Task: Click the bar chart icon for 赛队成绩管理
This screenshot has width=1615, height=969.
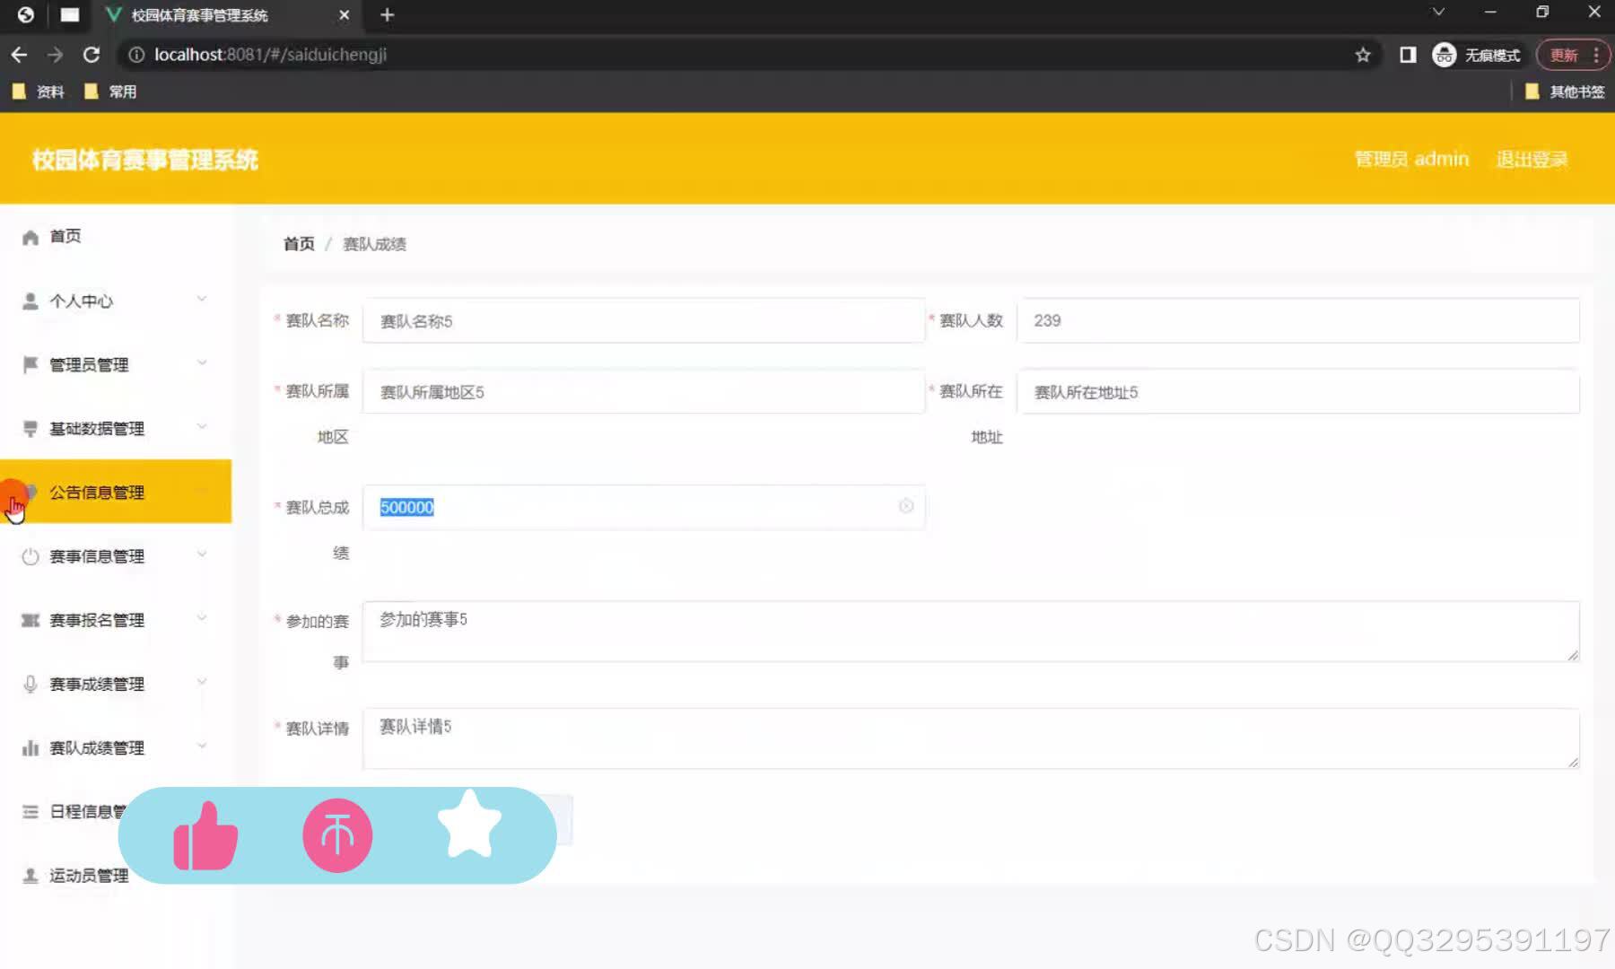Action: click(31, 747)
